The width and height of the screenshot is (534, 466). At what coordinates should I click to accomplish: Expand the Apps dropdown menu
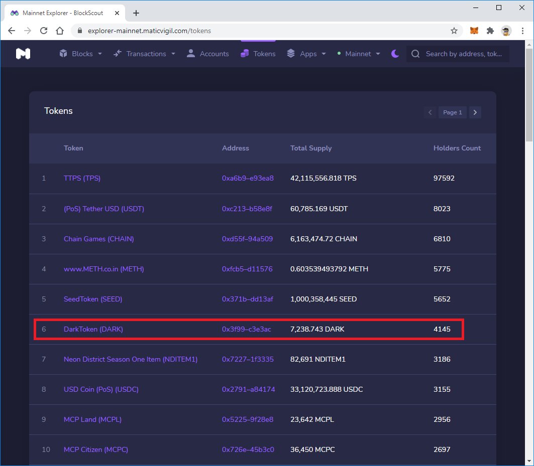pos(306,54)
